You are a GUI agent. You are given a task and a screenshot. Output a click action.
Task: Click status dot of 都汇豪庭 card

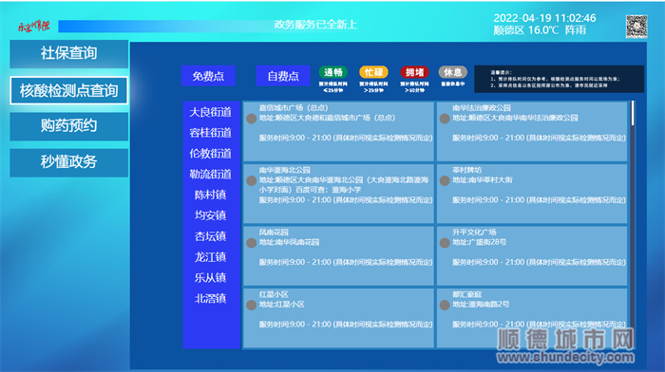click(x=445, y=305)
